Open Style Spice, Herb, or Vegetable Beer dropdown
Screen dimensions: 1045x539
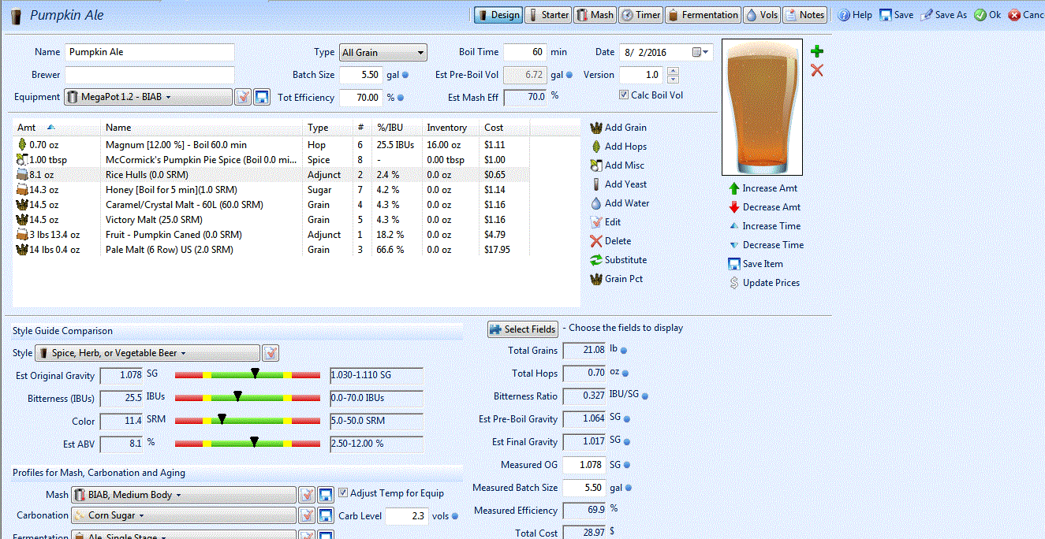click(147, 353)
